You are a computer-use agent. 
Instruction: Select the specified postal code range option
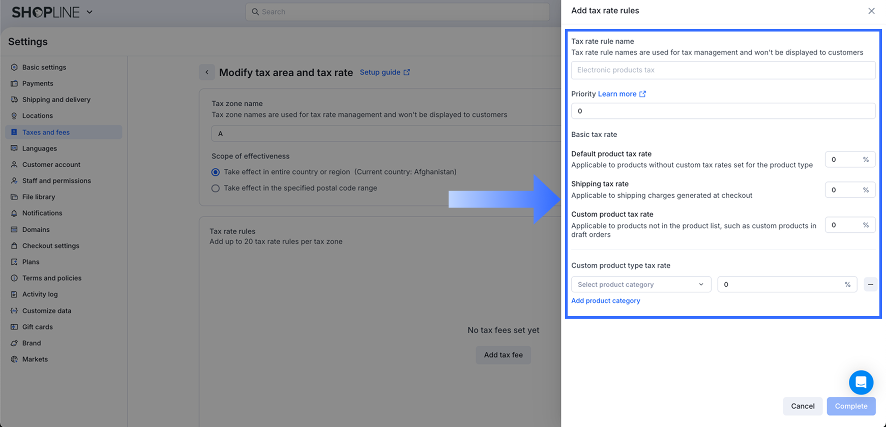click(x=216, y=188)
